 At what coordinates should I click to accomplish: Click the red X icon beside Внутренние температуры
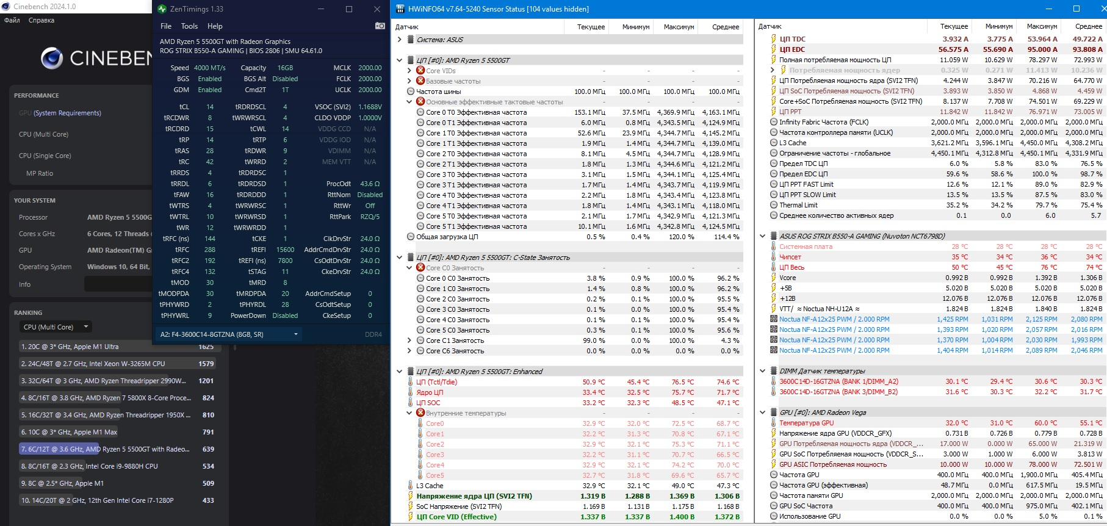pos(420,413)
